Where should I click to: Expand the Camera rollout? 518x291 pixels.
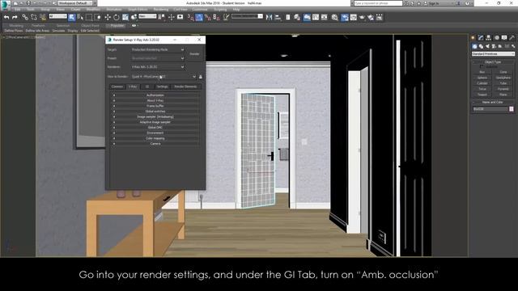click(155, 144)
